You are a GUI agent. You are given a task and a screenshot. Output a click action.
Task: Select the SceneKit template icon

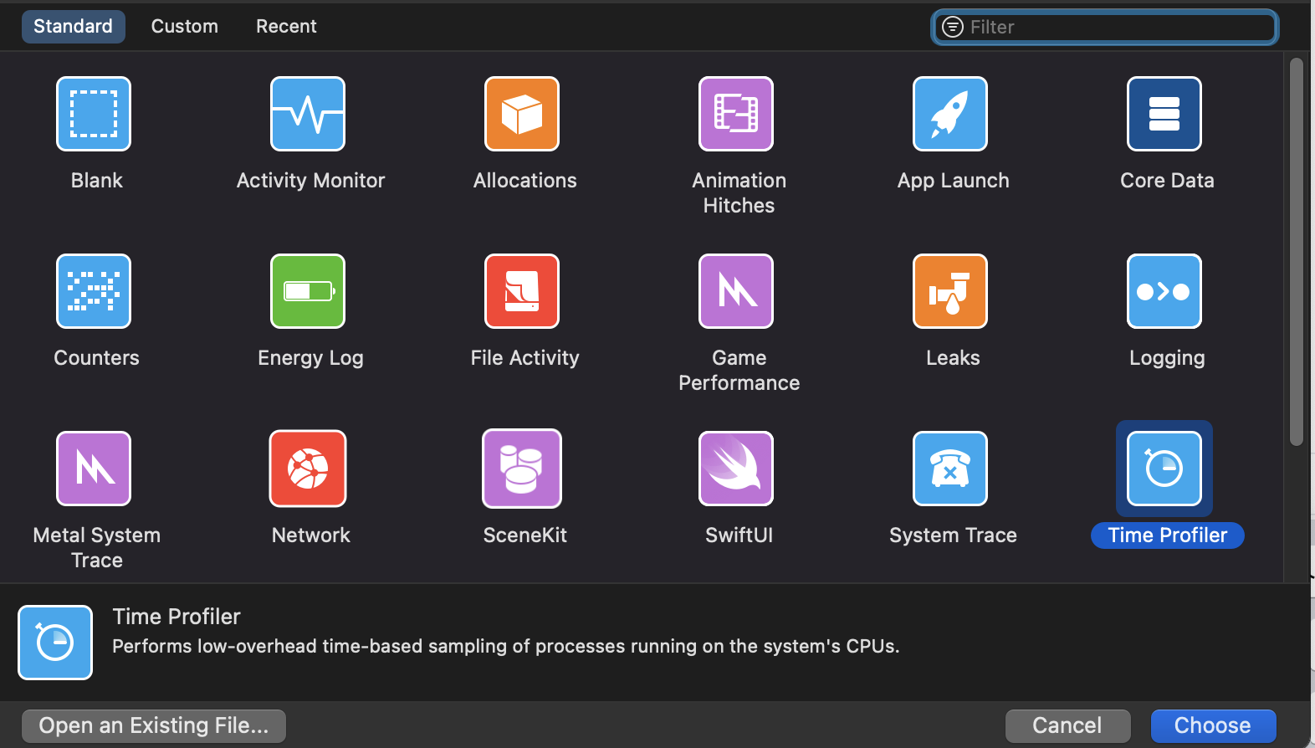click(x=522, y=469)
